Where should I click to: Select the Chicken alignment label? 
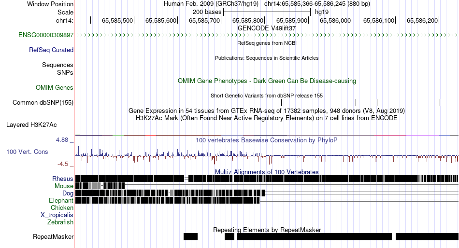(x=62, y=207)
